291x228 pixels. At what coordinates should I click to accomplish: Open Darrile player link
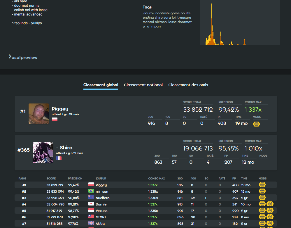pyautogui.click(x=101, y=204)
